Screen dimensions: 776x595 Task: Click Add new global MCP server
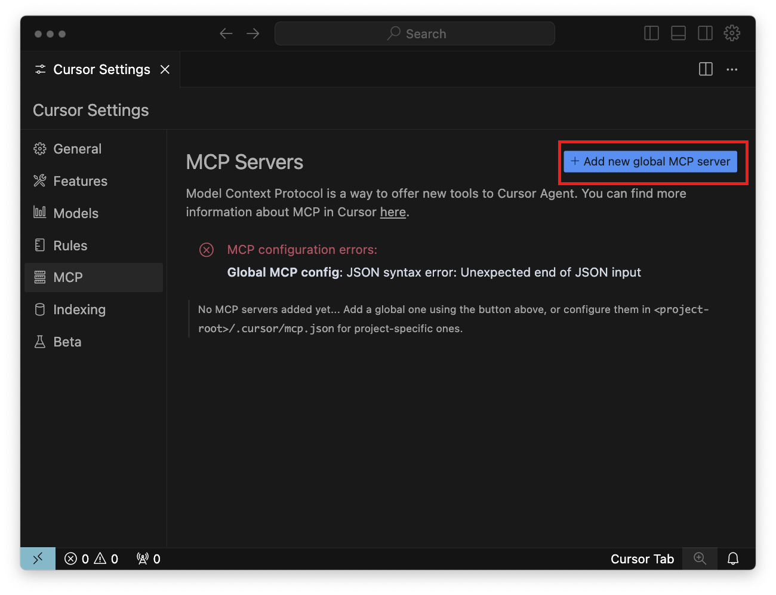tap(652, 161)
